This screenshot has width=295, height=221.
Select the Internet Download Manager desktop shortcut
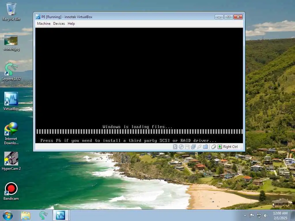coord(11,133)
